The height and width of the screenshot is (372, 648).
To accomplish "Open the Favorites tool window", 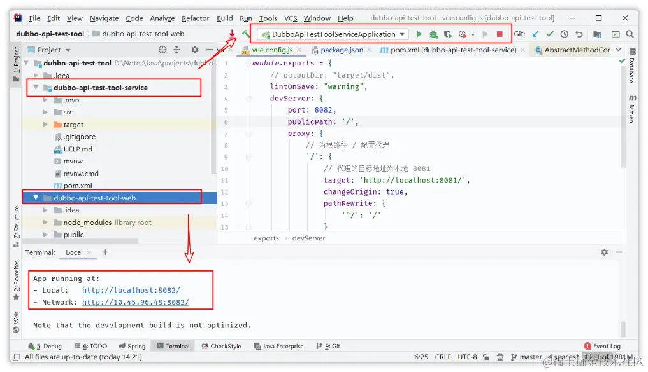I will tap(16, 280).
